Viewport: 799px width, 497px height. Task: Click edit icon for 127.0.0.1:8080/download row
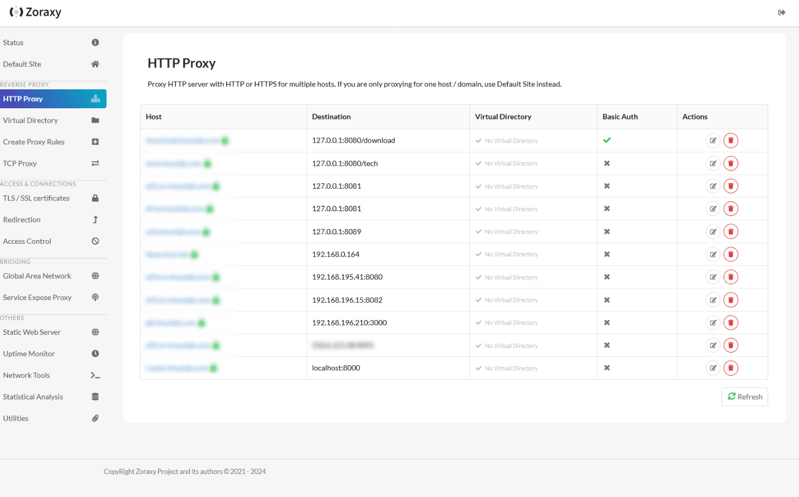(x=713, y=141)
